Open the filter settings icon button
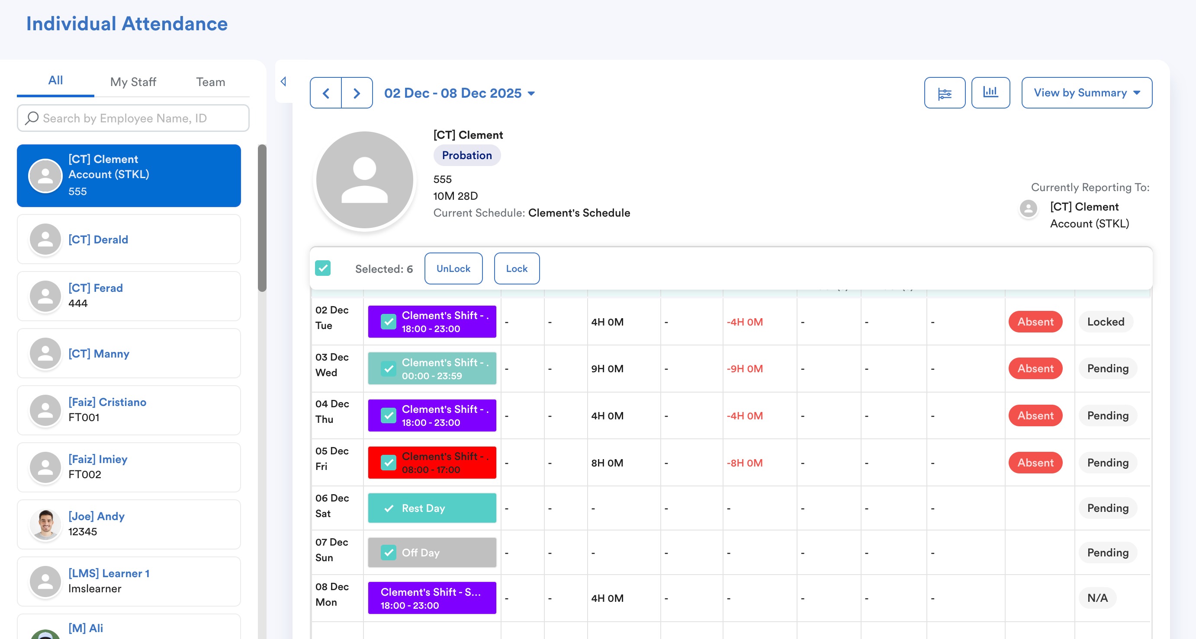Image resolution: width=1196 pixels, height=639 pixels. pos(944,93)
